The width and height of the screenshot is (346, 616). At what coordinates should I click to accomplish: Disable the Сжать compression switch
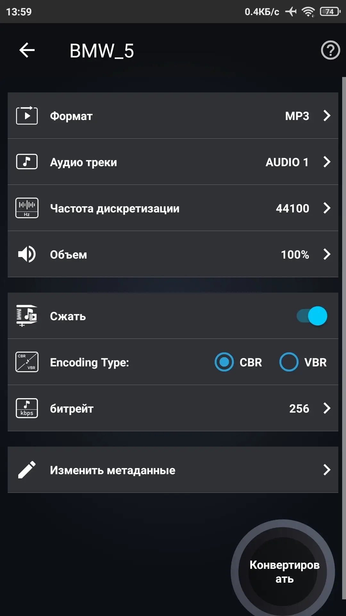(312, 316)
